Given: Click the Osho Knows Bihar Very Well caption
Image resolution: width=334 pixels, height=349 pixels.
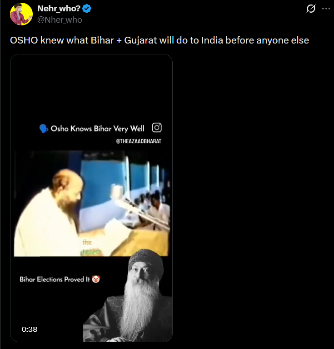Looking at the screenshot, I should [97, 129].
